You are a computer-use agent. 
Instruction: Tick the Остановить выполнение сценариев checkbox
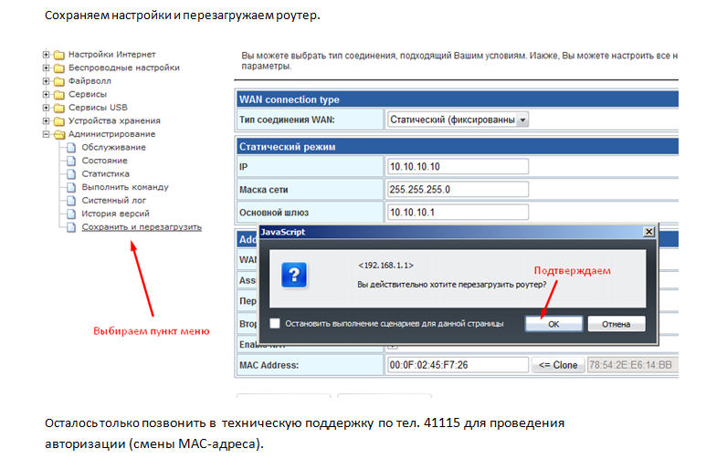(x=275, y=323)
